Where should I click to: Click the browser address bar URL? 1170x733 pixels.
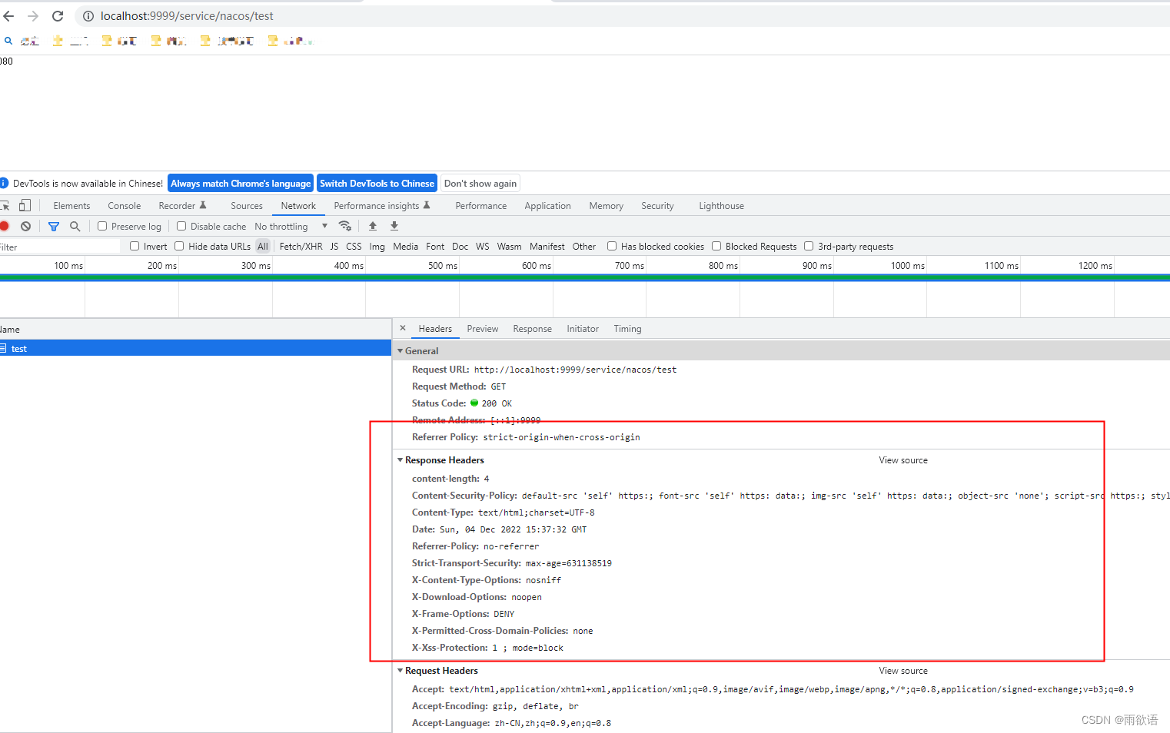(187, 16)
